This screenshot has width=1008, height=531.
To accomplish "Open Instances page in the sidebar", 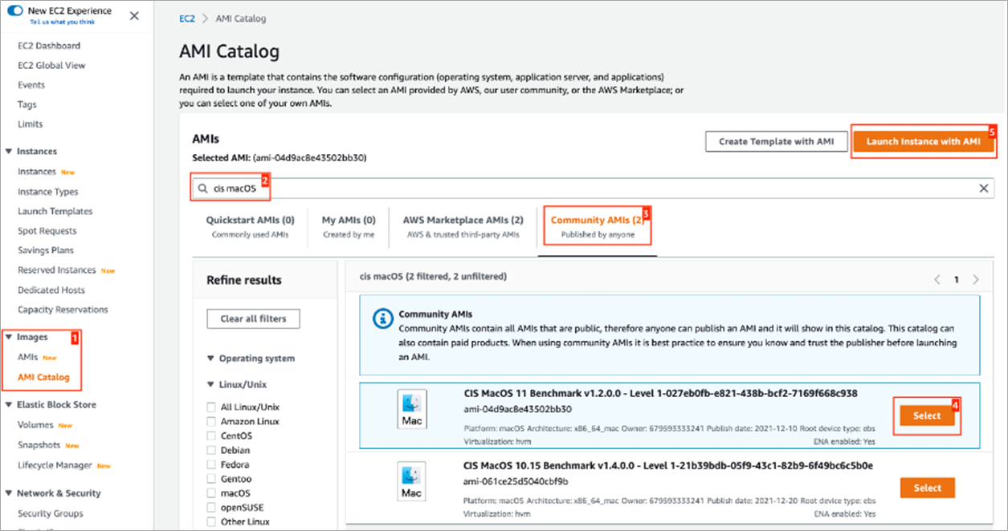I will pyautogui.click(x=37, y=172).
